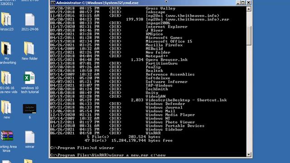Click the 'Opera Browser.lnk' file entry
The height and width of the screenshot is (163, 290).
click(x=119, y=60)
